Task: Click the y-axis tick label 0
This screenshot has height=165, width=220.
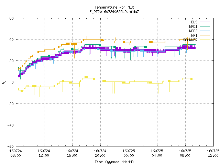Action: (x=13, y=82)
